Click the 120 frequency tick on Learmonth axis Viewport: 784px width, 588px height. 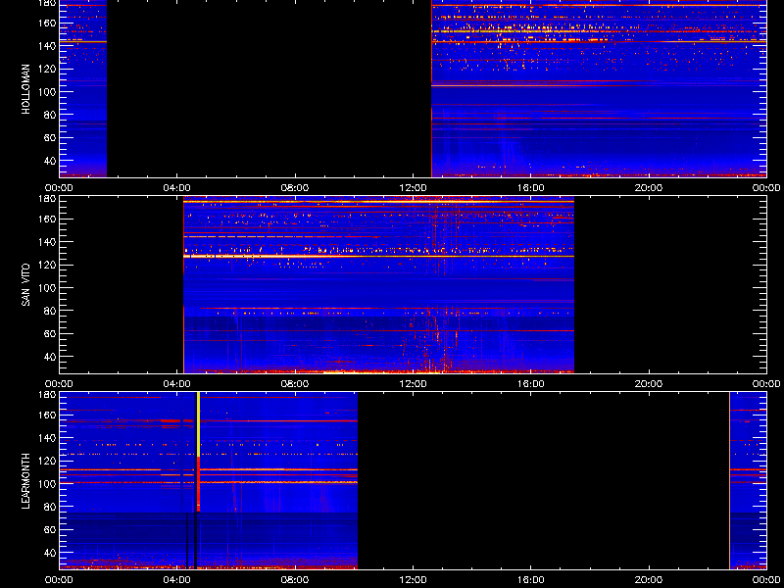click(47, 461)
